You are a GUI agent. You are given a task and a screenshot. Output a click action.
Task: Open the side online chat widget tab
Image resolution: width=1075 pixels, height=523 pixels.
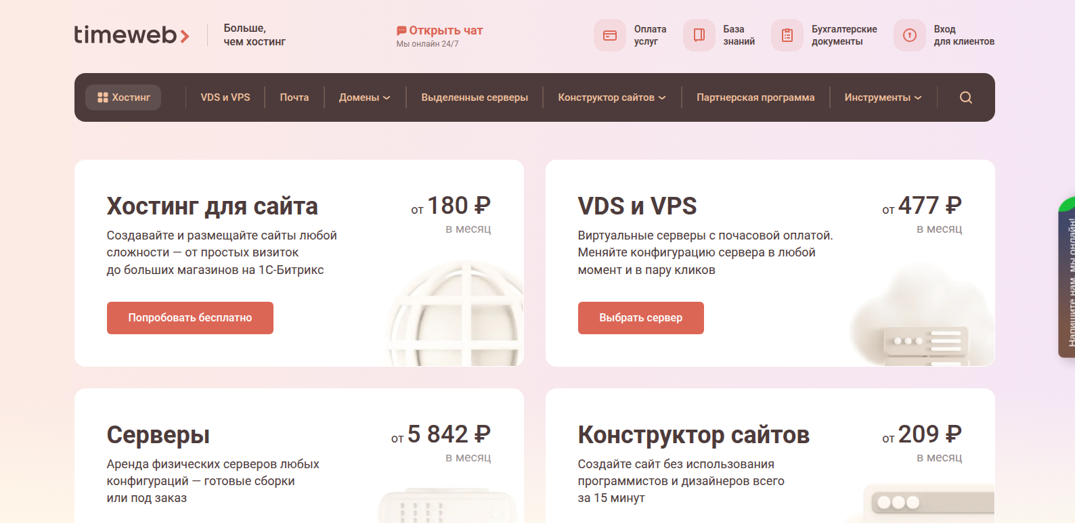tap(1067, 277)
